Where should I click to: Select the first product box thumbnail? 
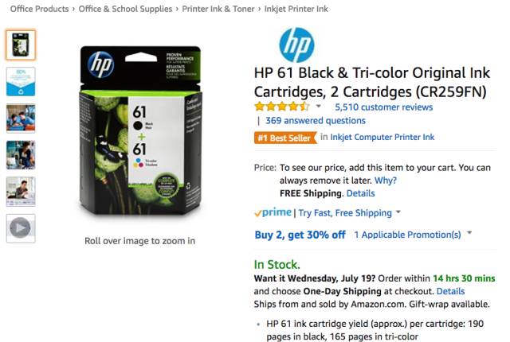pos(21,45)
